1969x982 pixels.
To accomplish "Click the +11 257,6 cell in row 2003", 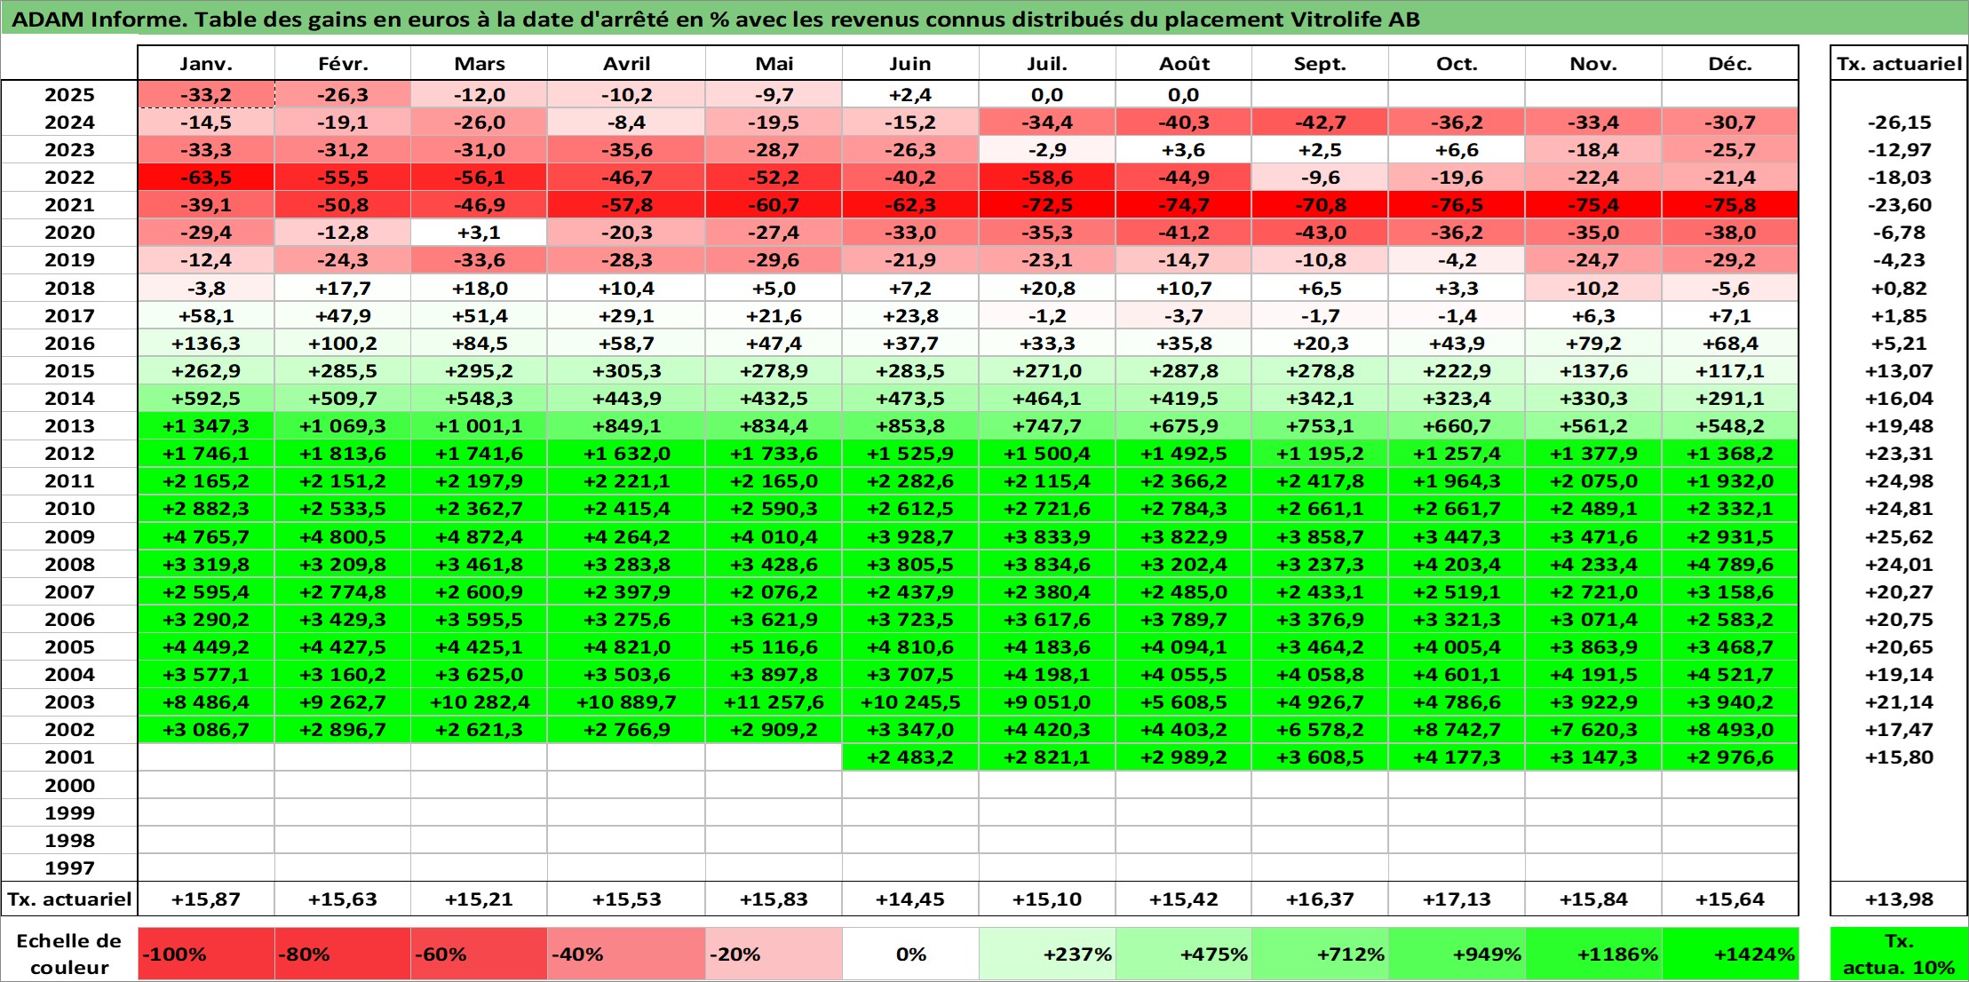I will coord(774,702).
